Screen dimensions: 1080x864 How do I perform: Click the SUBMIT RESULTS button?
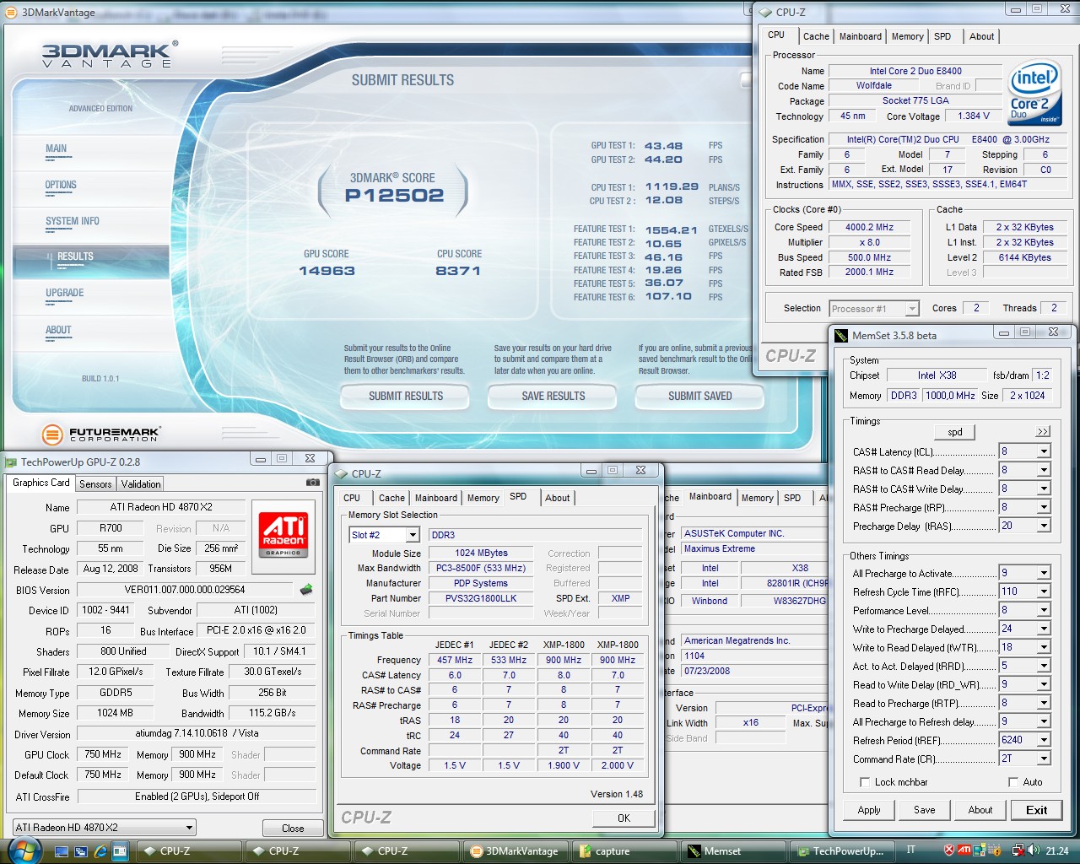405,396
